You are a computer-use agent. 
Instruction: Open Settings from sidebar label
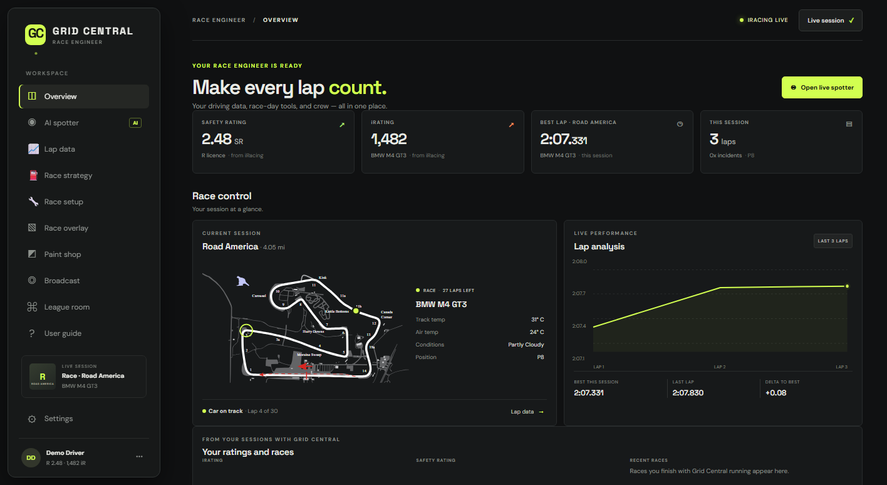coord(58,419)
